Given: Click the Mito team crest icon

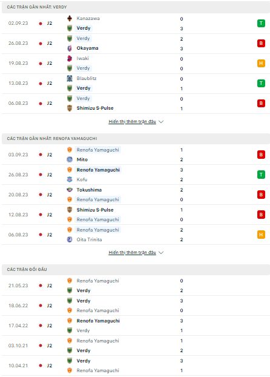Looking at the screenshot, I should pyautogui.click(x=70, y=159).
